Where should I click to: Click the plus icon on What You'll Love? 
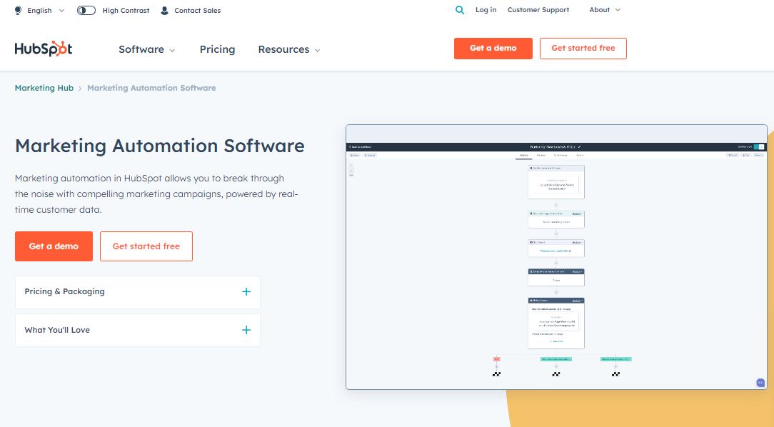coord(246,330)
